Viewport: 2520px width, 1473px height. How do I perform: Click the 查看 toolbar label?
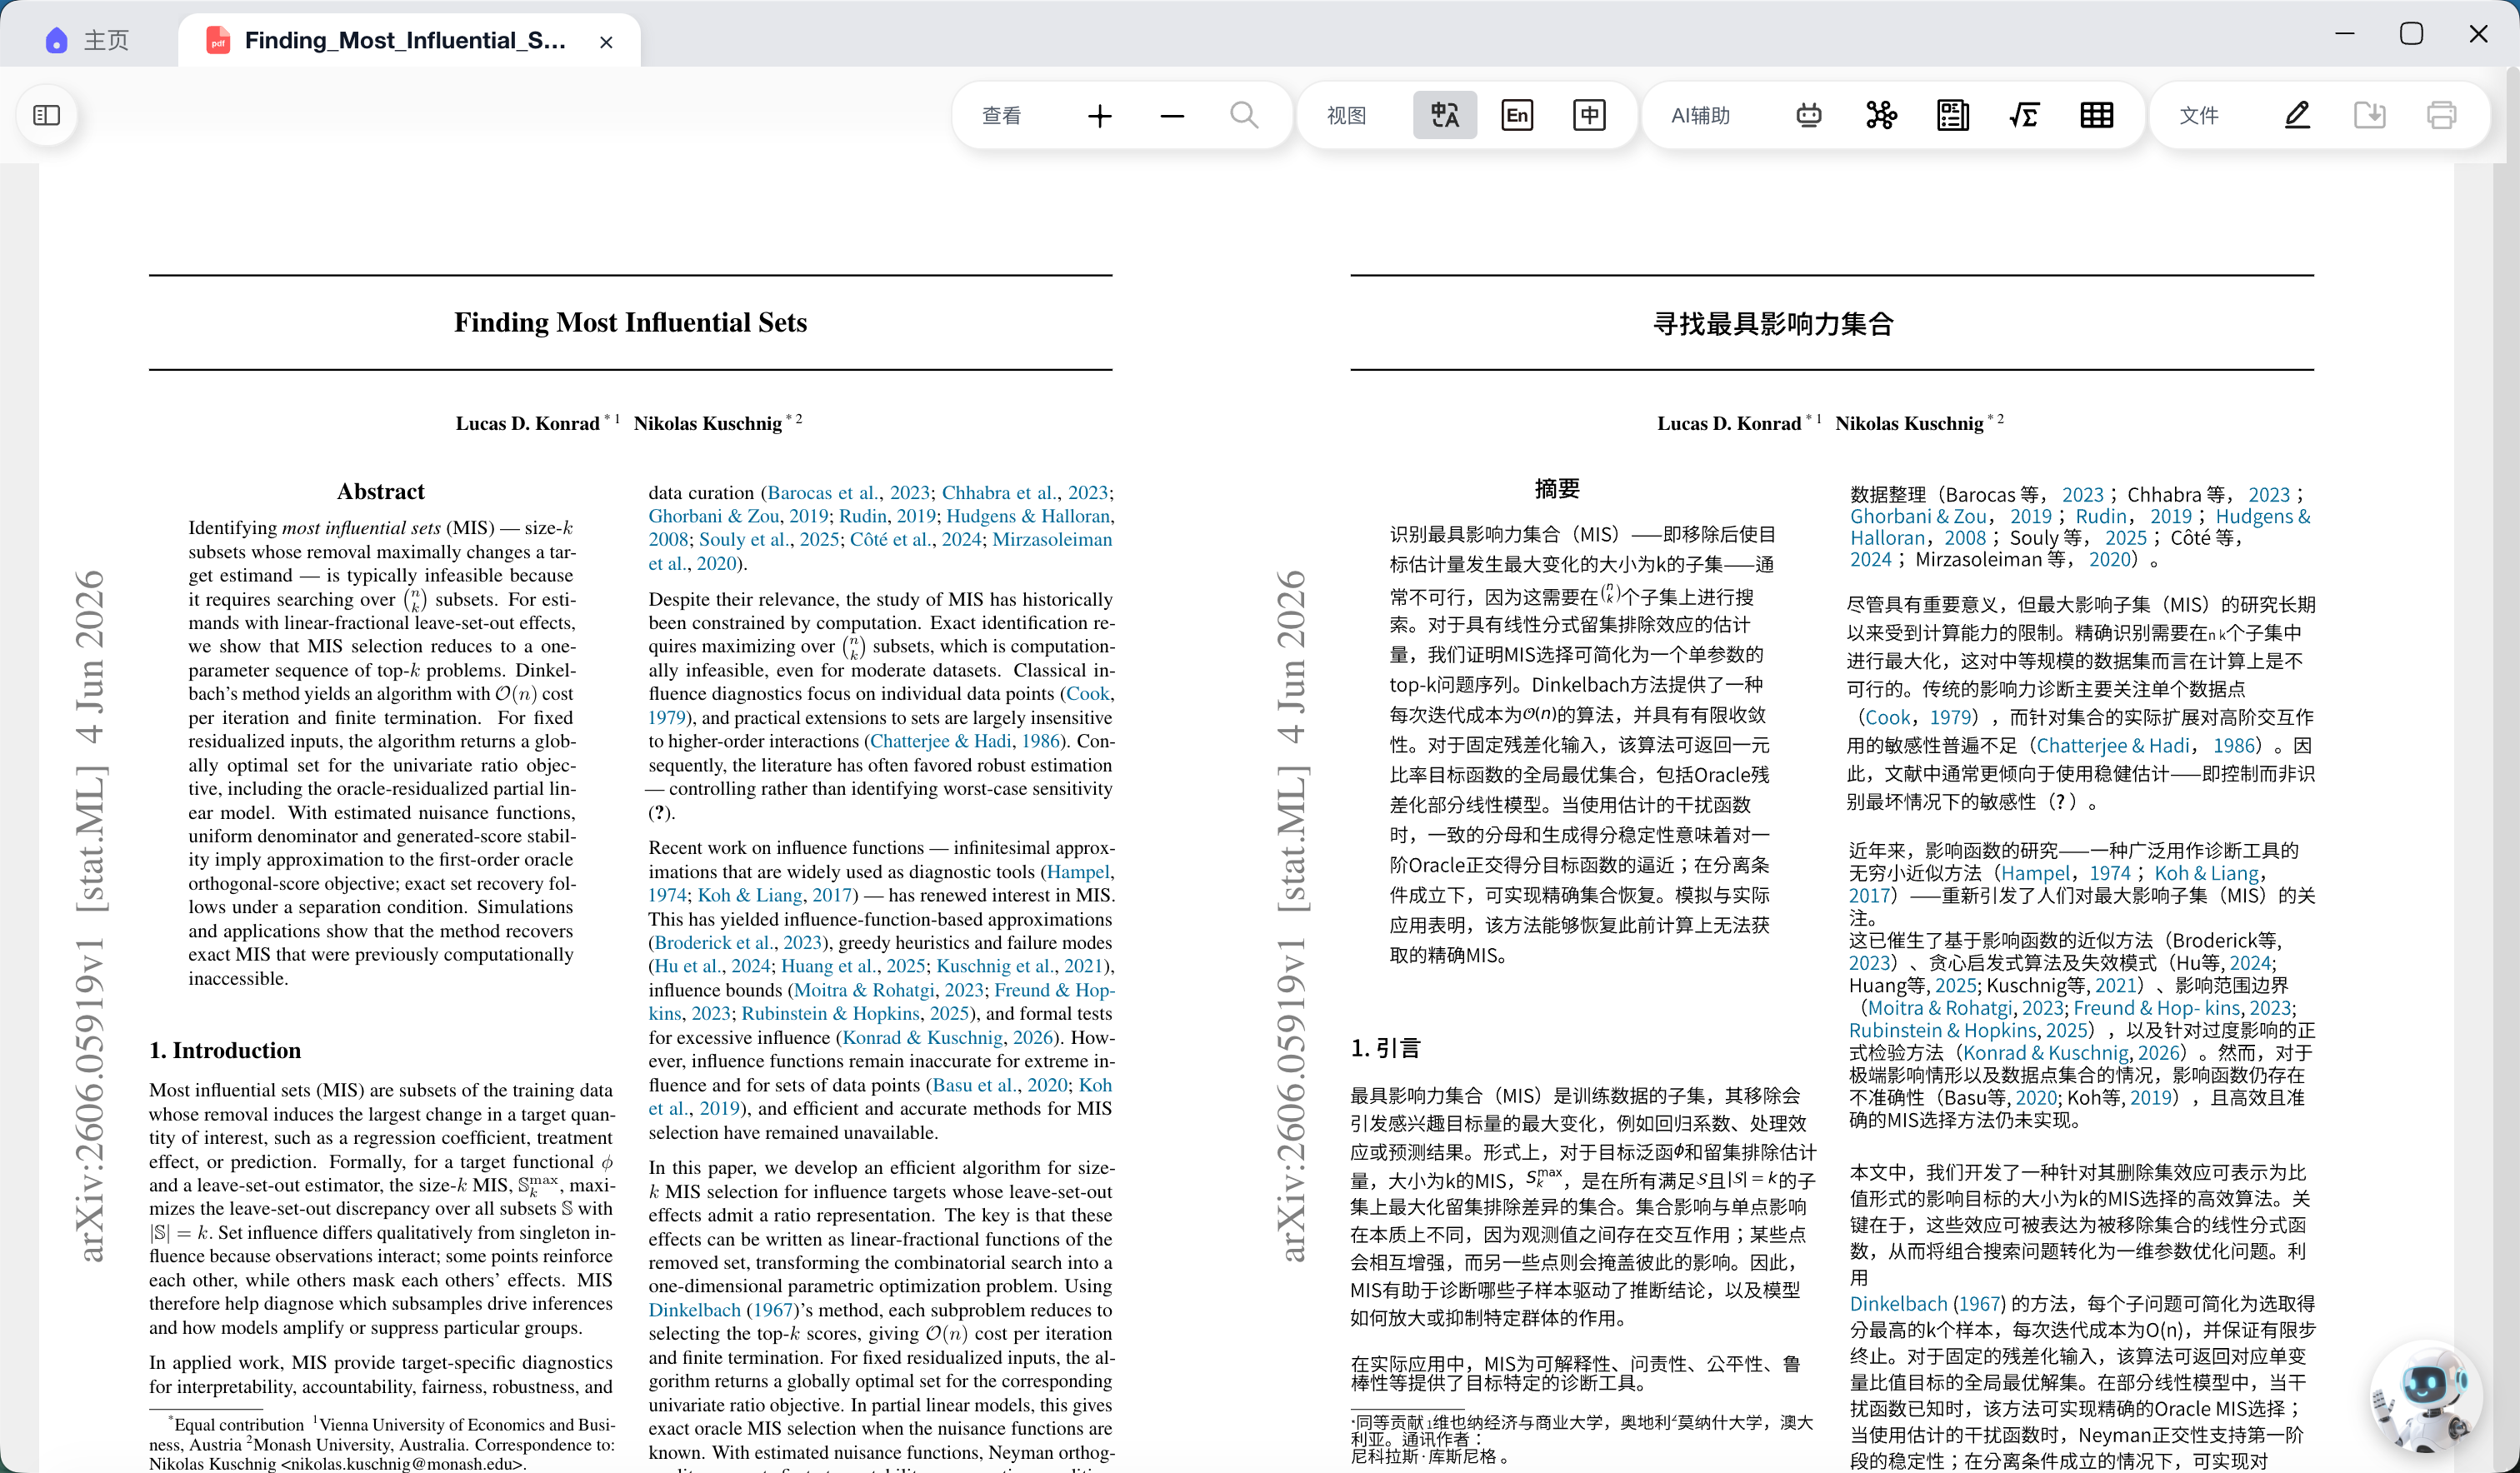pos(1001,116)
